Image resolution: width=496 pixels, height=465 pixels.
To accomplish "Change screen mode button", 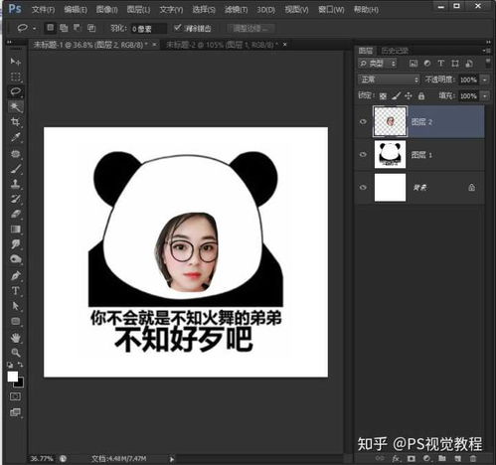I will [15, 412].
